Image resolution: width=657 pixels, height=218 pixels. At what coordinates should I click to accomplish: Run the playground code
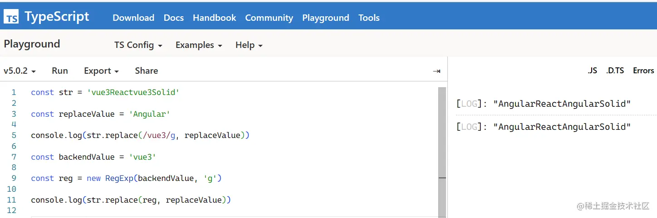pos(60,71)
